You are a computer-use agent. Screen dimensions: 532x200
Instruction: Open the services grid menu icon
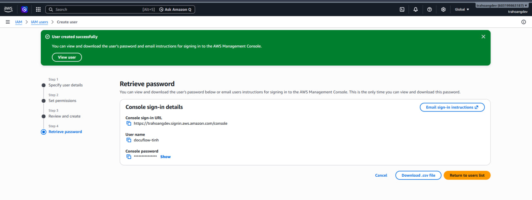click(x=38, y=9)
